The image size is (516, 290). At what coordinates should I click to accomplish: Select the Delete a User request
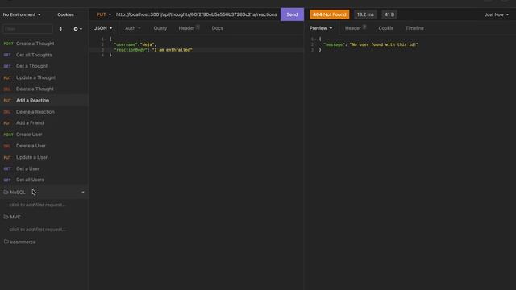tap(44, 146)
